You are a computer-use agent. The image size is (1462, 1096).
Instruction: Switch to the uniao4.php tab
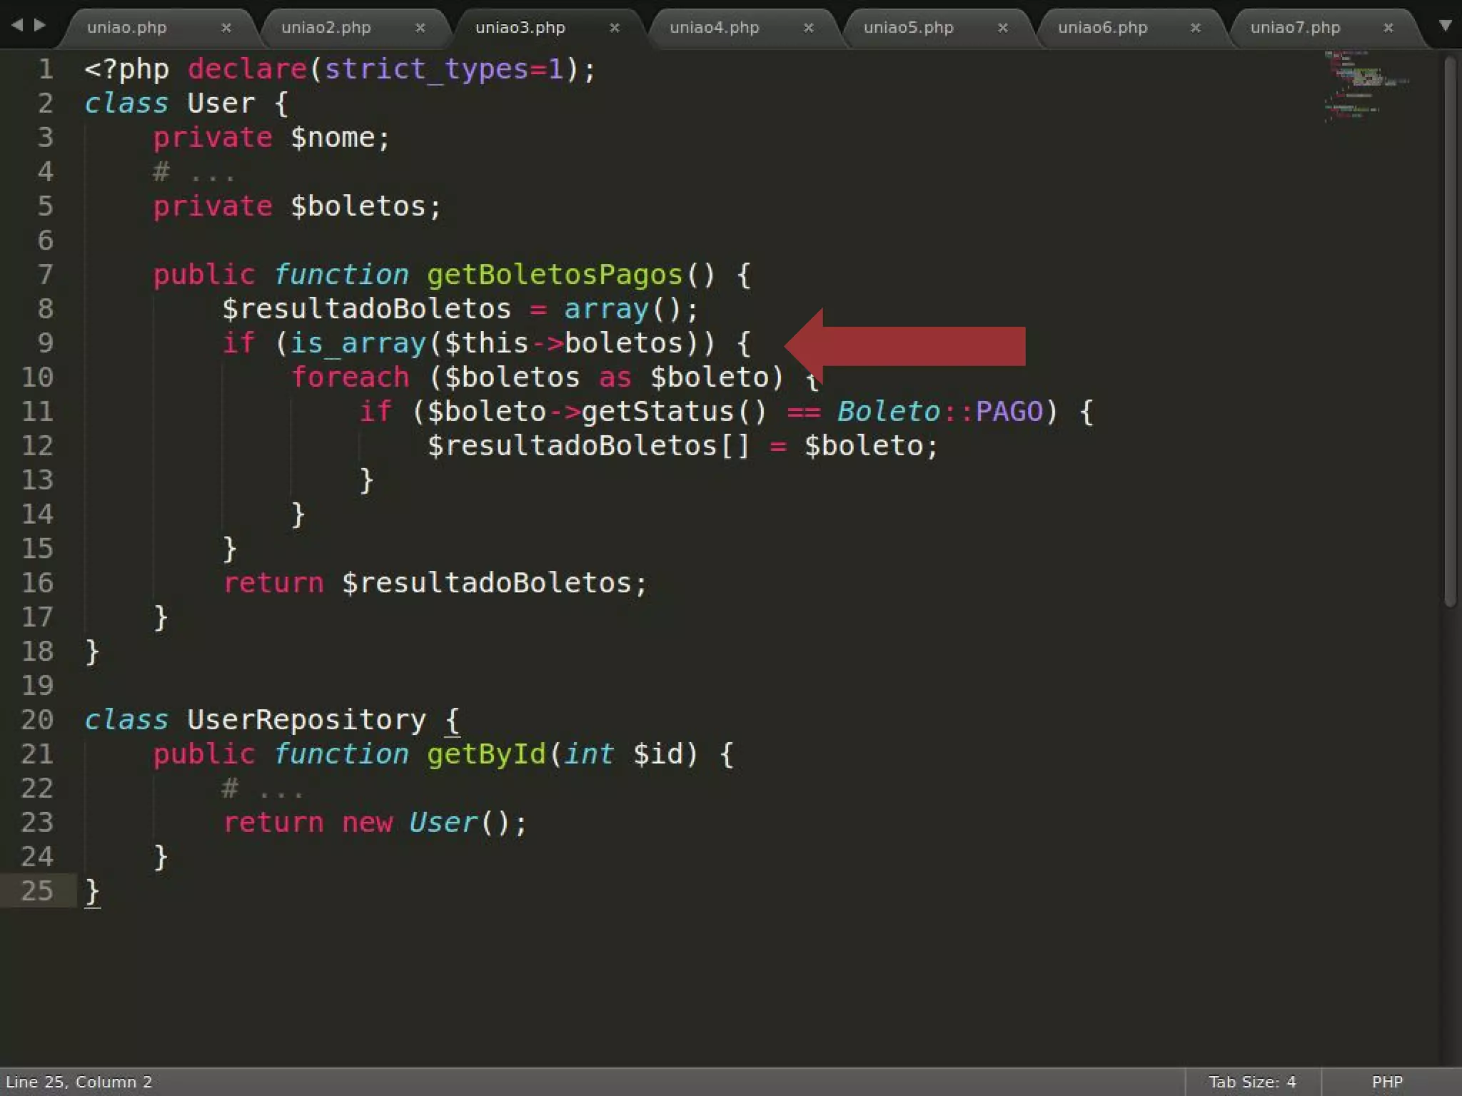tap(714, 28)
